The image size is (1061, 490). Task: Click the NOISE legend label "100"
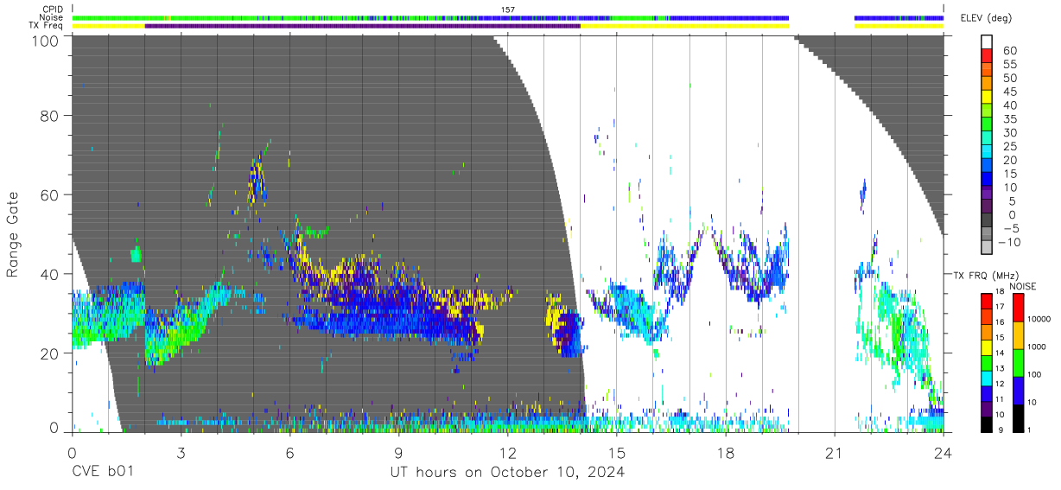(1032, 375)
